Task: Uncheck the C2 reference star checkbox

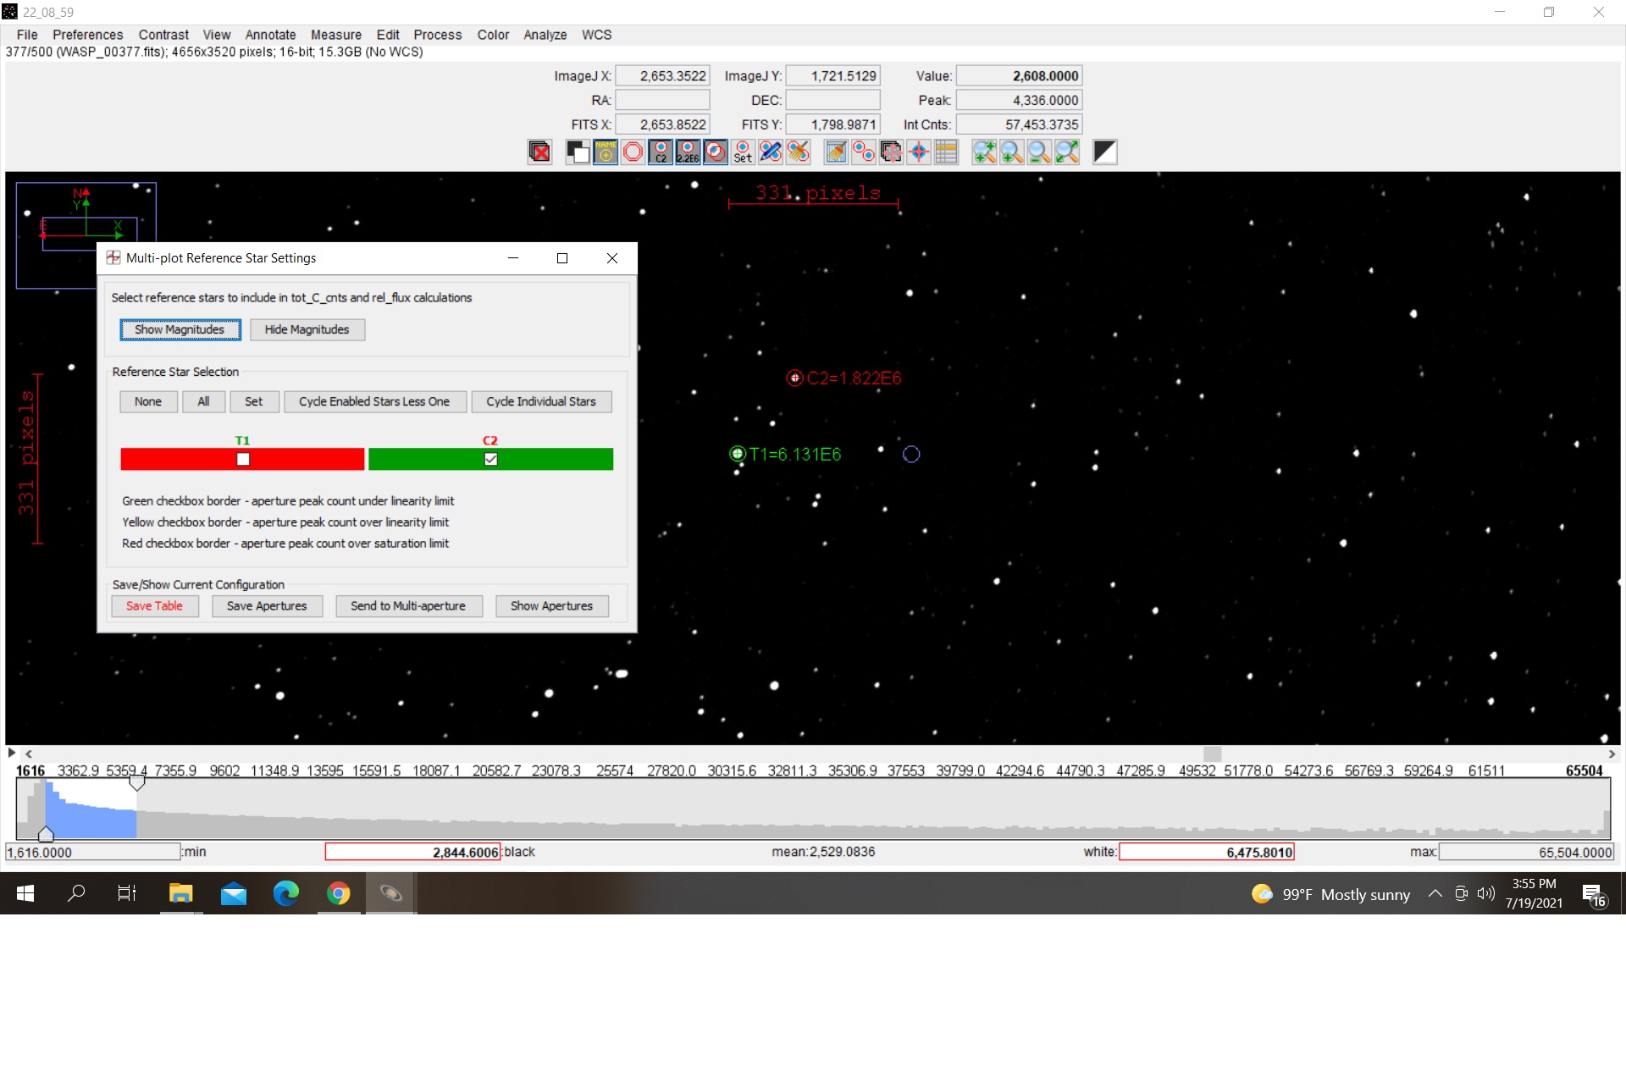Action: point(490,459)
